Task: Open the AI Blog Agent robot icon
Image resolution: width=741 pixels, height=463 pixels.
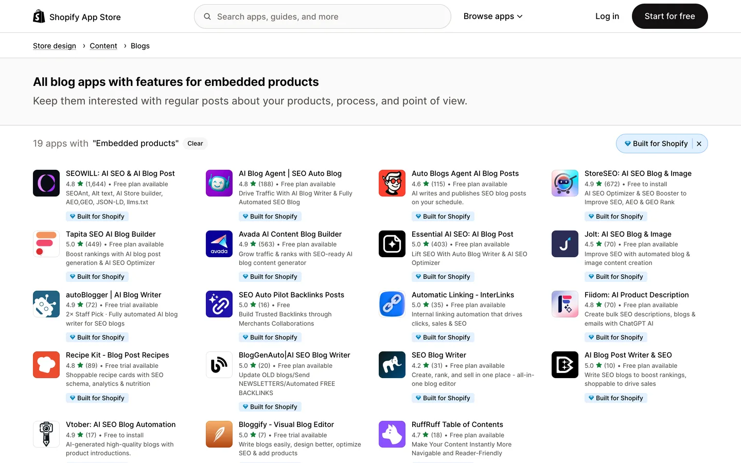Action: [x=219, y=183]
